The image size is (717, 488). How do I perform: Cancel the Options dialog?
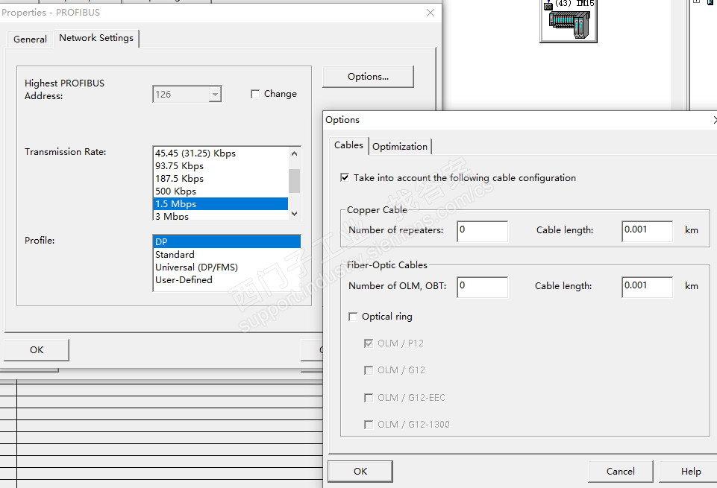pyautogui.click(x=621, y=472)
